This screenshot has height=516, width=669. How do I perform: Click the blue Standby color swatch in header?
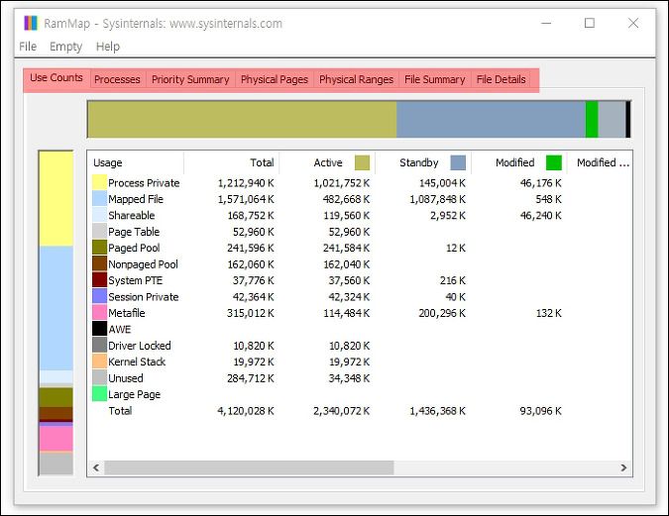click(x=458, y=162)
